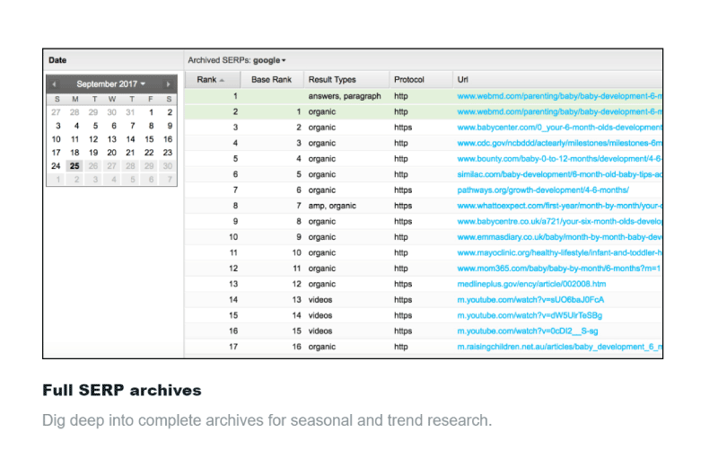Open the rank 1 webmd.com URL
Screen dimensions: 718x476
tap(559, 96)
